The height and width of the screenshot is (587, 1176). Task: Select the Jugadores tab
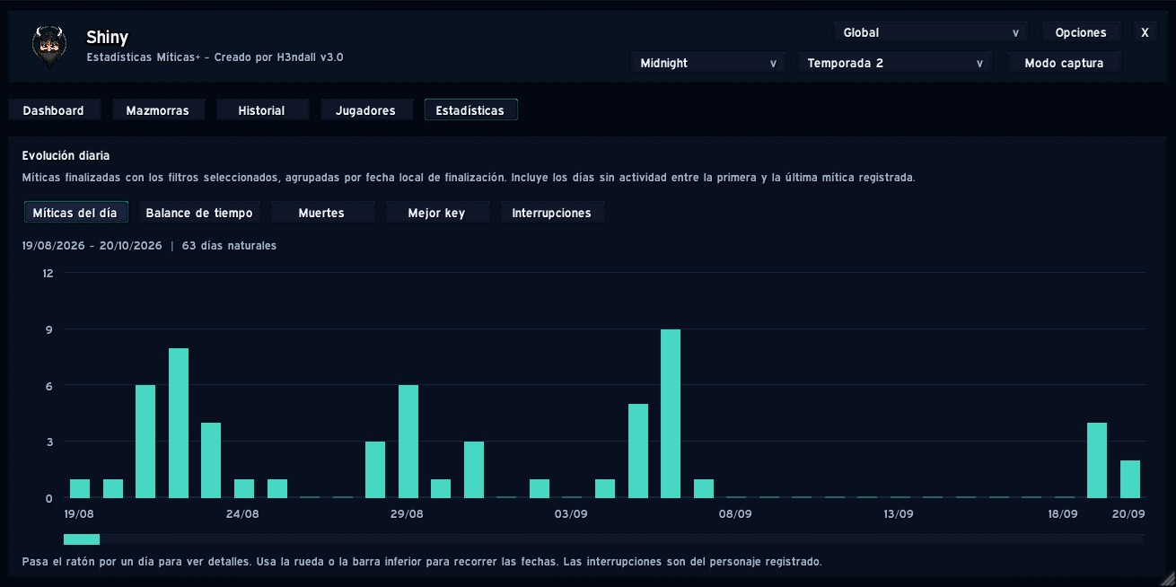365,110
